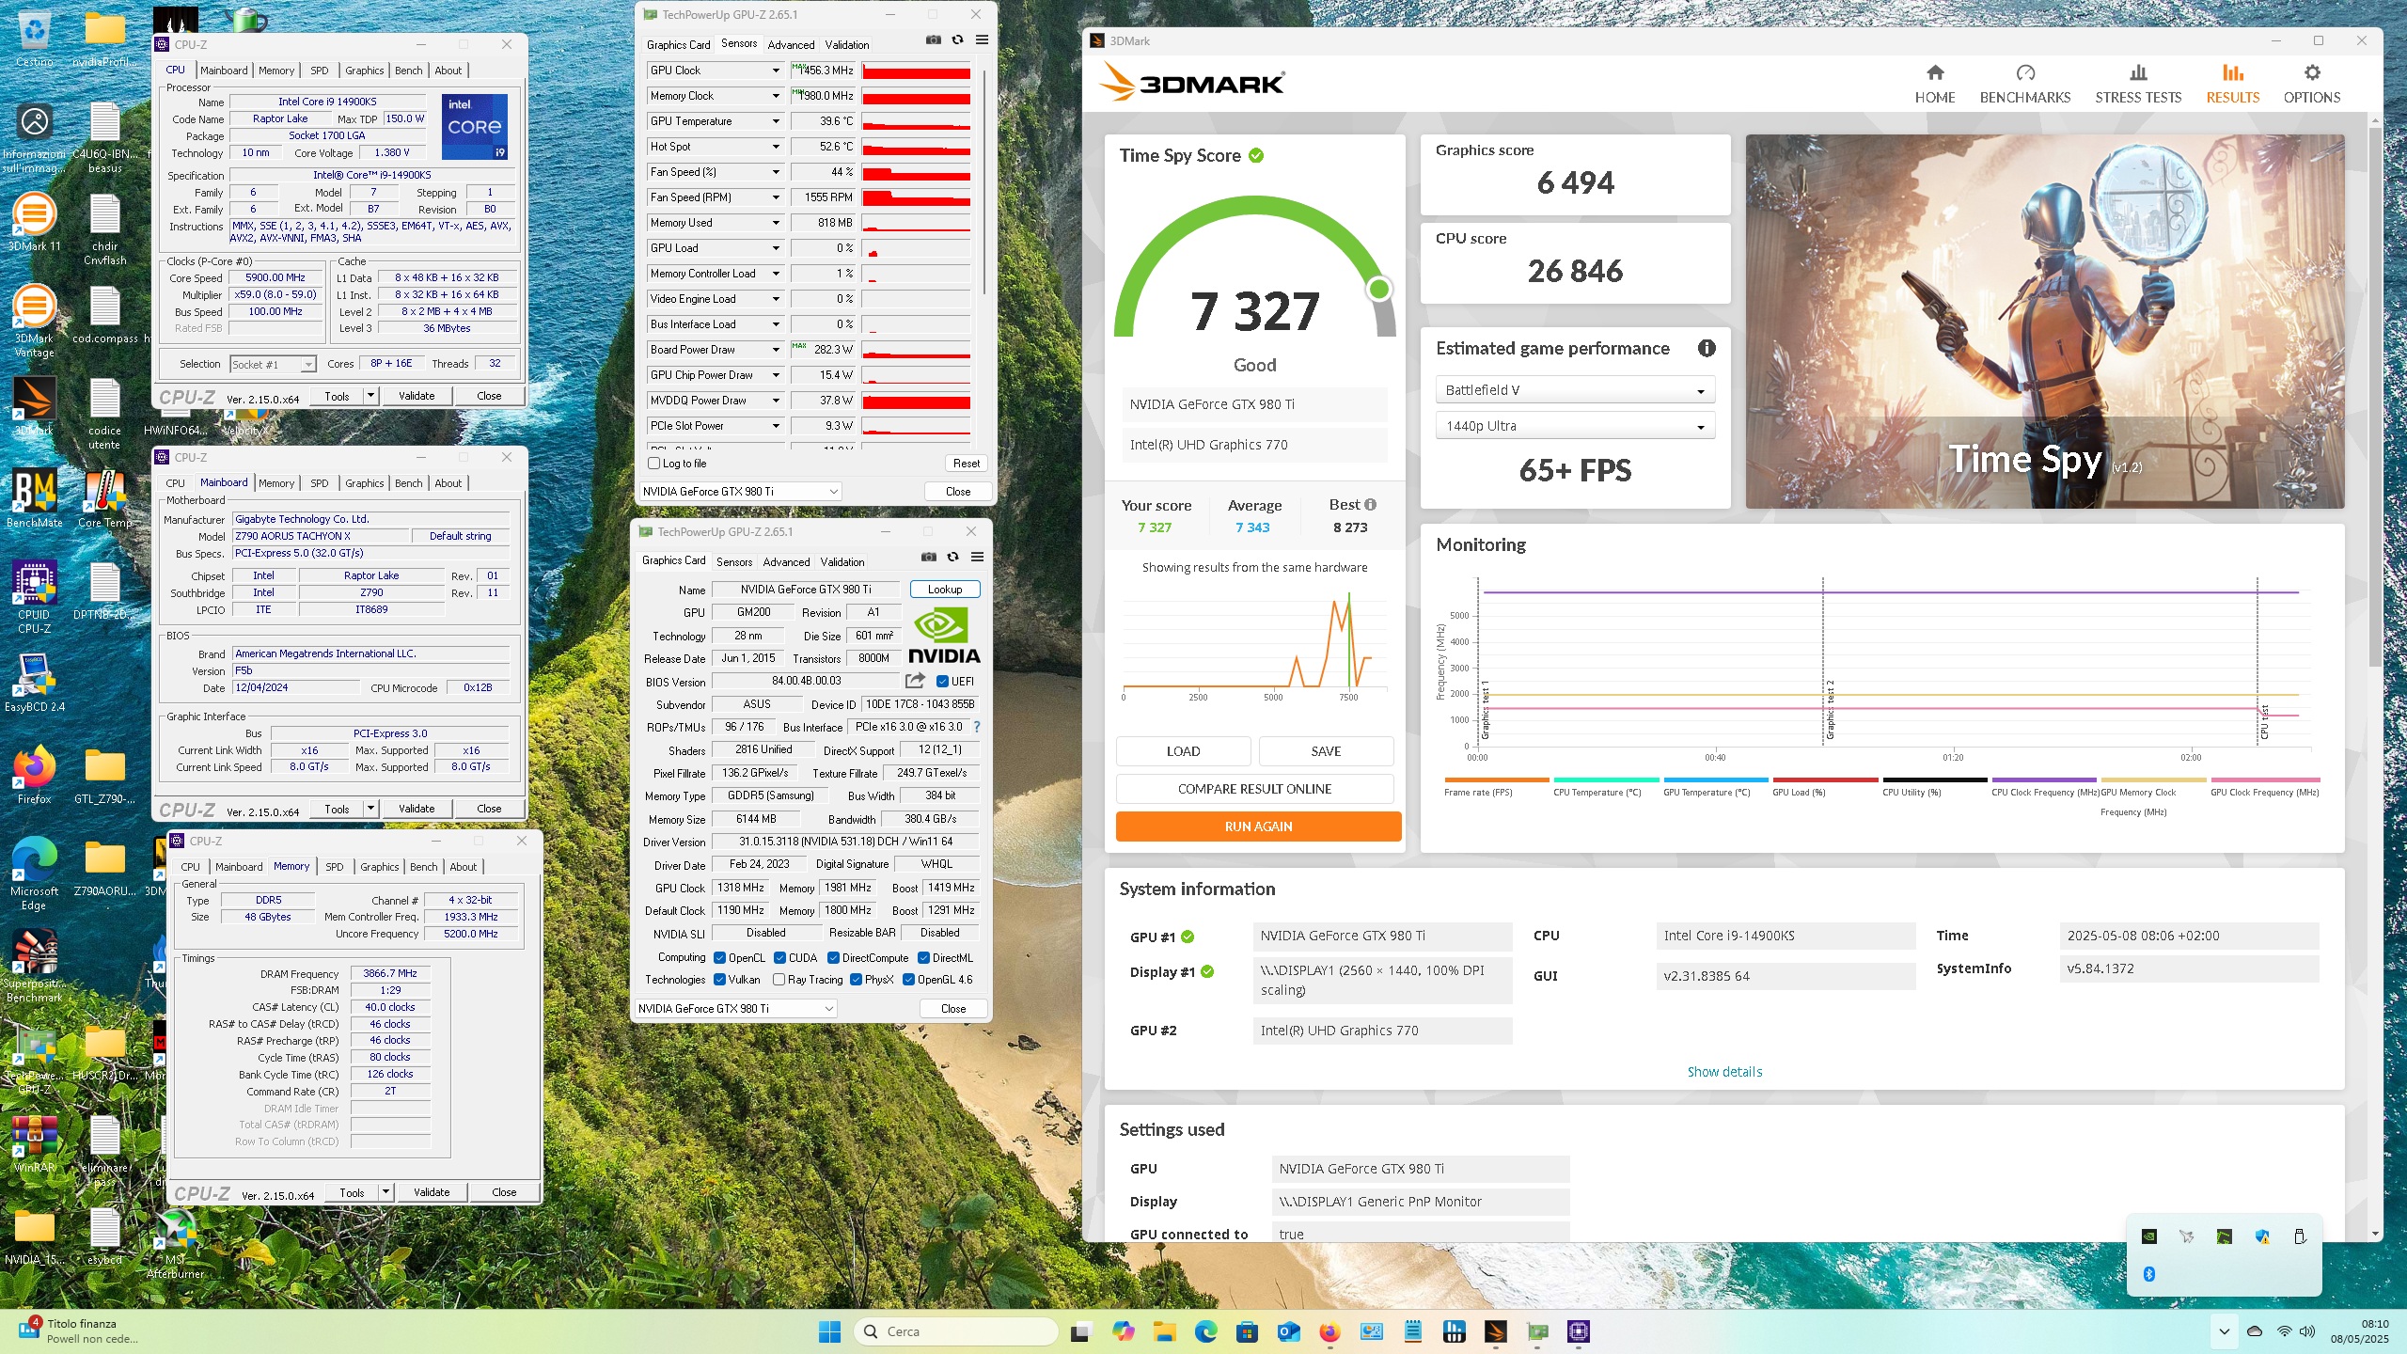Screen dimensions: 2407x1354
Task: Open the hamburger menu in the GPU-Z Graphics Card window
Action: (977, 558)
